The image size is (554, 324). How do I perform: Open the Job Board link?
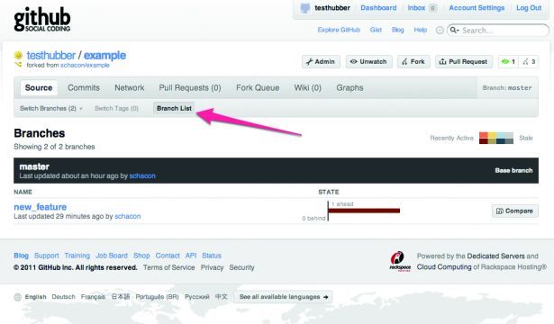[x=112, y=256]
